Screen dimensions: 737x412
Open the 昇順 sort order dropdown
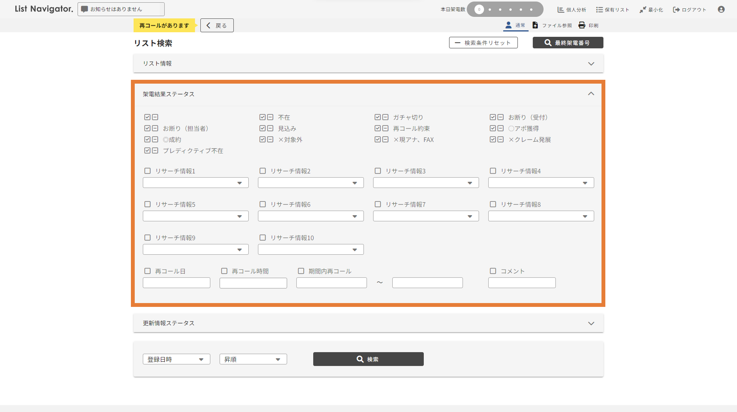tap(253, 359)
